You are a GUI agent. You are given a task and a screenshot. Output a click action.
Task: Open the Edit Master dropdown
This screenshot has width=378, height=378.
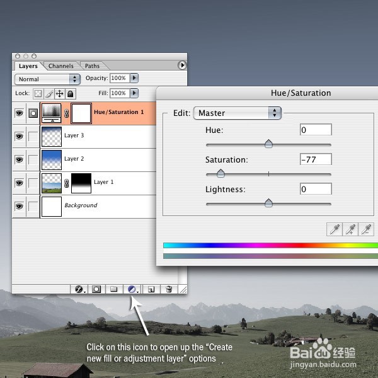point(238,113)
